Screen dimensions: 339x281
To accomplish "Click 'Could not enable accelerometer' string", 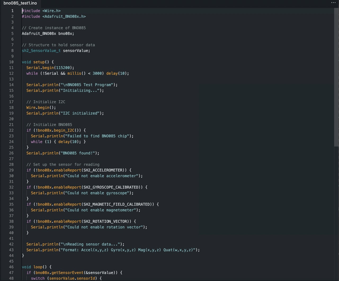I will coord(102,176).
